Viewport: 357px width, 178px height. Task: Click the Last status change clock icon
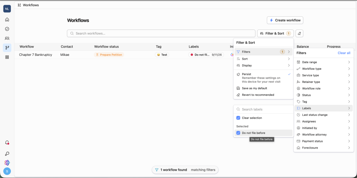[298, 115]
